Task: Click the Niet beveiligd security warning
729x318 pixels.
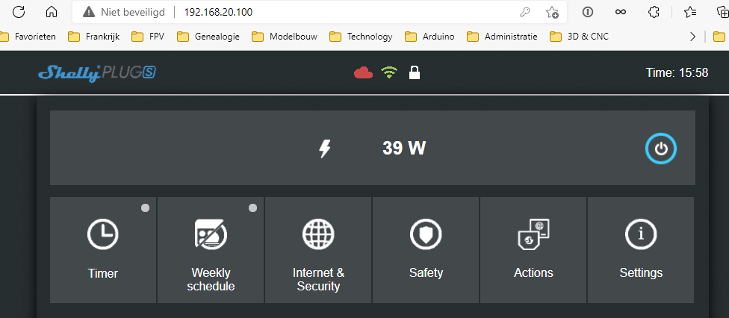Action: pyautogui.click(x=124, y=12)
